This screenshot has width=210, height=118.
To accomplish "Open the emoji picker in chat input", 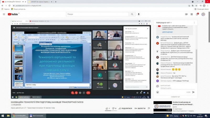I will coord(158,92).
